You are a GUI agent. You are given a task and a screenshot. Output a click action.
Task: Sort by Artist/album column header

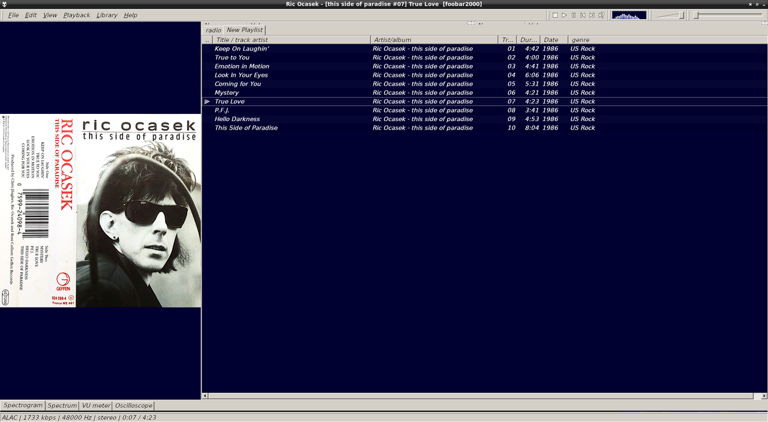tap(434, 40)
